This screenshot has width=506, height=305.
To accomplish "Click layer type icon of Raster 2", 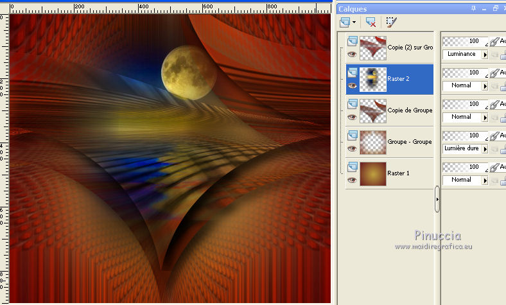I will click(x=353, y=73).
